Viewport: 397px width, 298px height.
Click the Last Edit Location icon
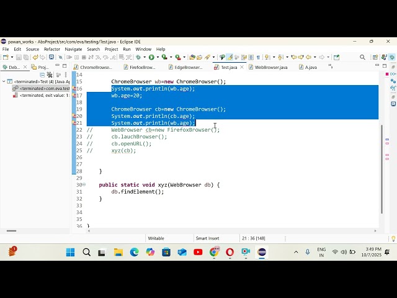point(293,57)
